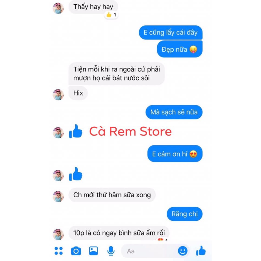Open the photo gallery picker icon

click(x=93, y=251)
